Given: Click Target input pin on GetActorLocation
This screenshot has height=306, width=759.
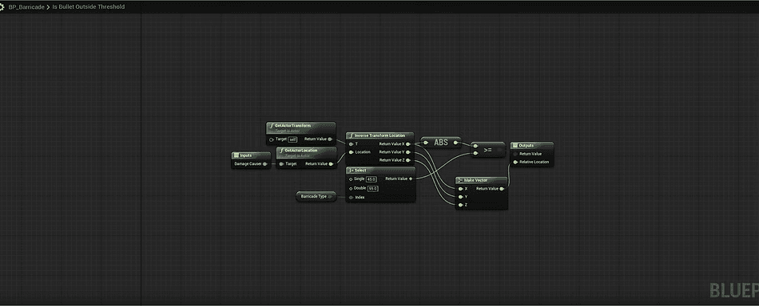Looking at the screenshot, I should (x=282, y=163).
